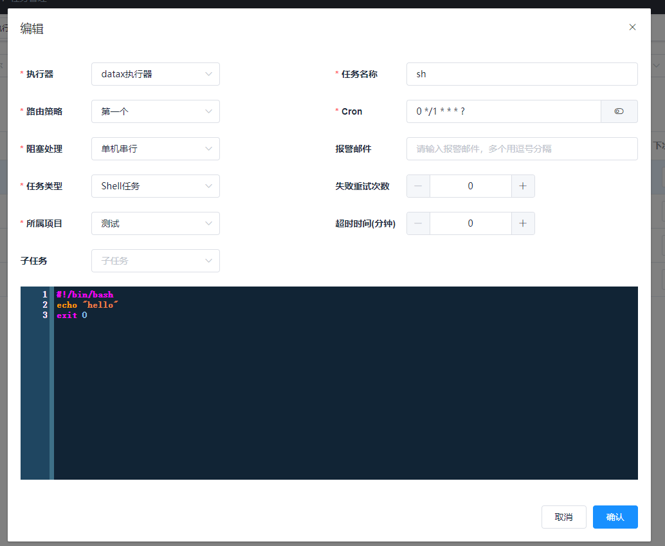
Task: Click into the 任务名称 field containing sh
Action: [x=521, y=73]
